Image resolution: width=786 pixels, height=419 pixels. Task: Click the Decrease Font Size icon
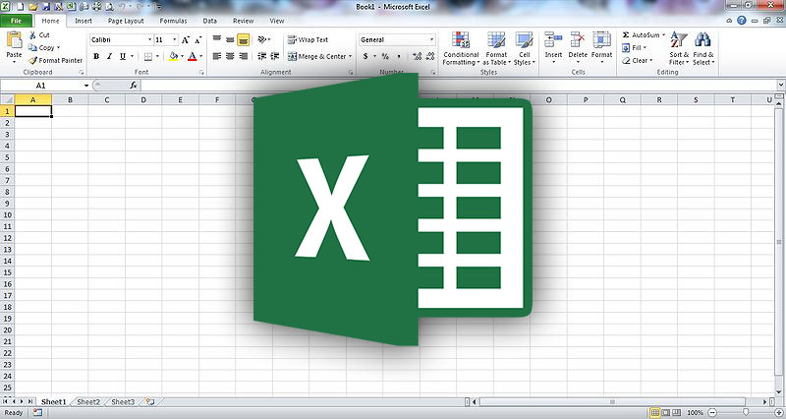[198, 39]
